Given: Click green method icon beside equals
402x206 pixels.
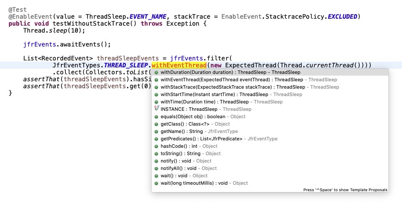Looking at the screenshot, I should [156, 117].
